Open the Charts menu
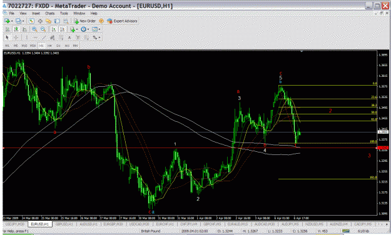 coord(49,13)
